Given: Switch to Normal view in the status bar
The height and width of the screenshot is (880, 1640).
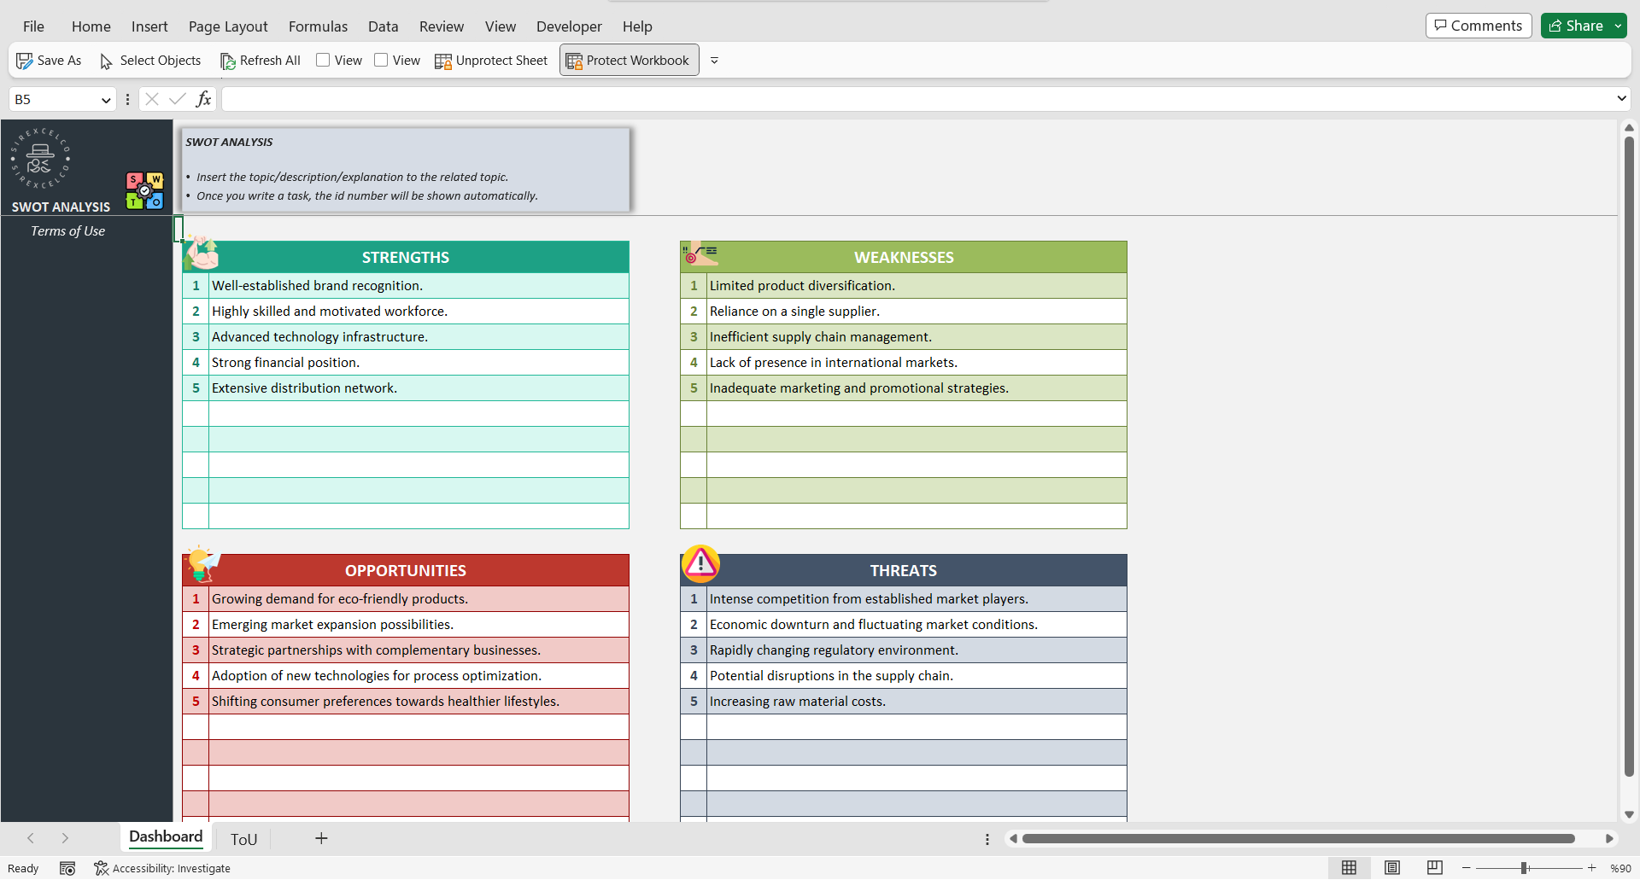Looking at the screenshot, I should tap(1349, 868).
